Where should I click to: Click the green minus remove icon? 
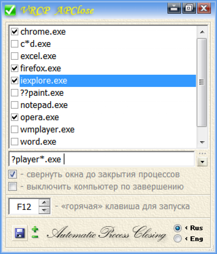(35, 237)
